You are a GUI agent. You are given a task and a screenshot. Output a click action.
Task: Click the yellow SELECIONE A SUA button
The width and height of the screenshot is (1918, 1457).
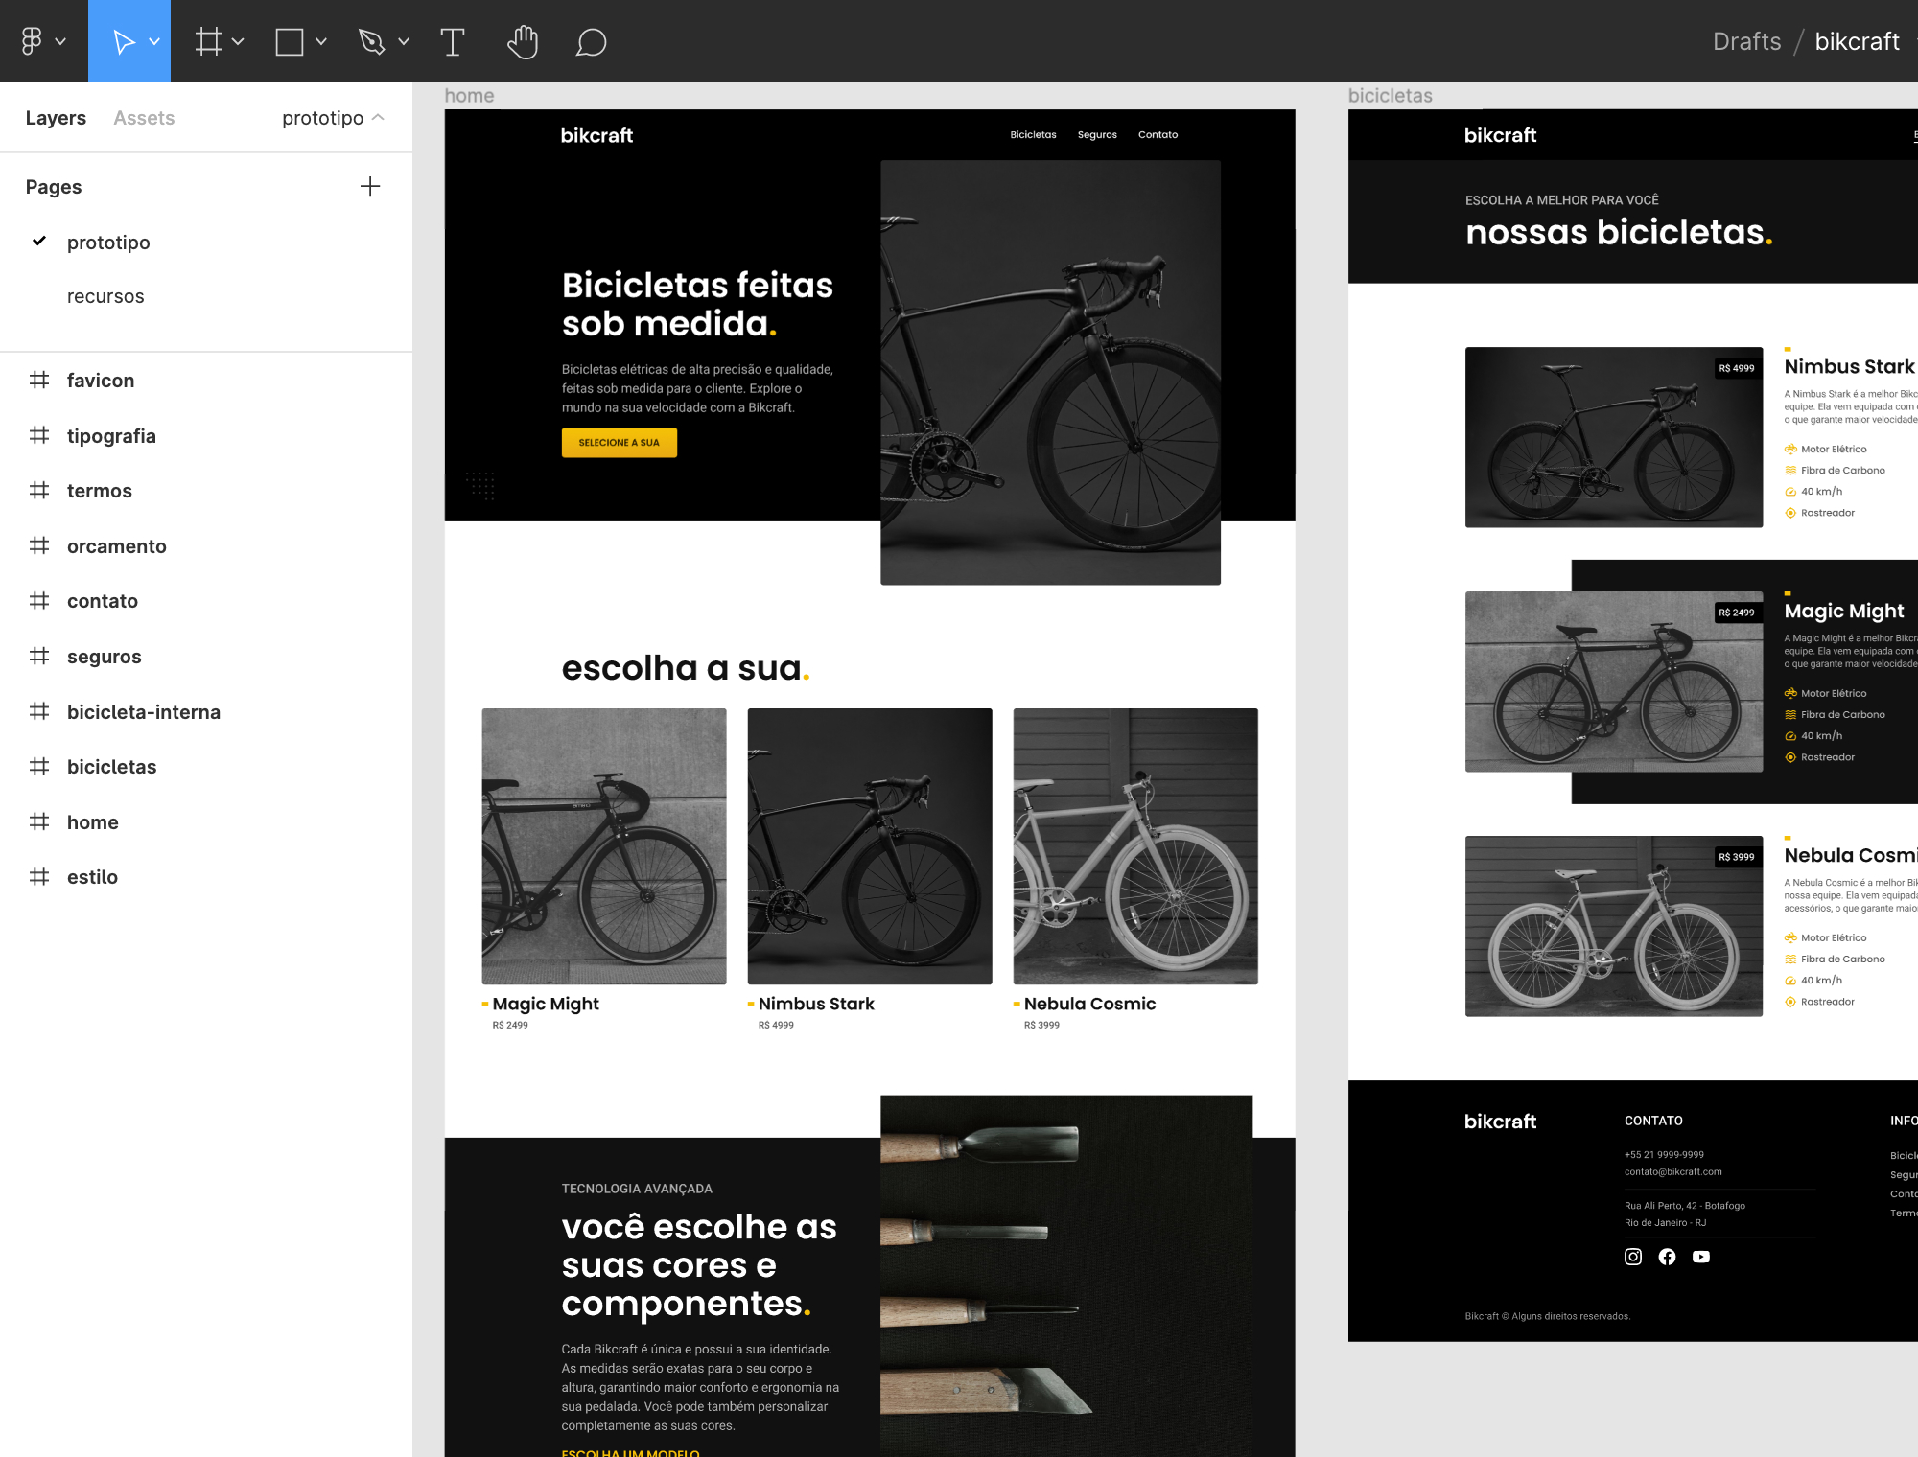coord(619,443)
